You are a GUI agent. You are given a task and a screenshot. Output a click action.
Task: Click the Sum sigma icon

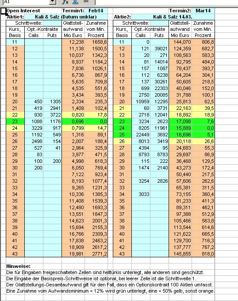tap(75, 2)
